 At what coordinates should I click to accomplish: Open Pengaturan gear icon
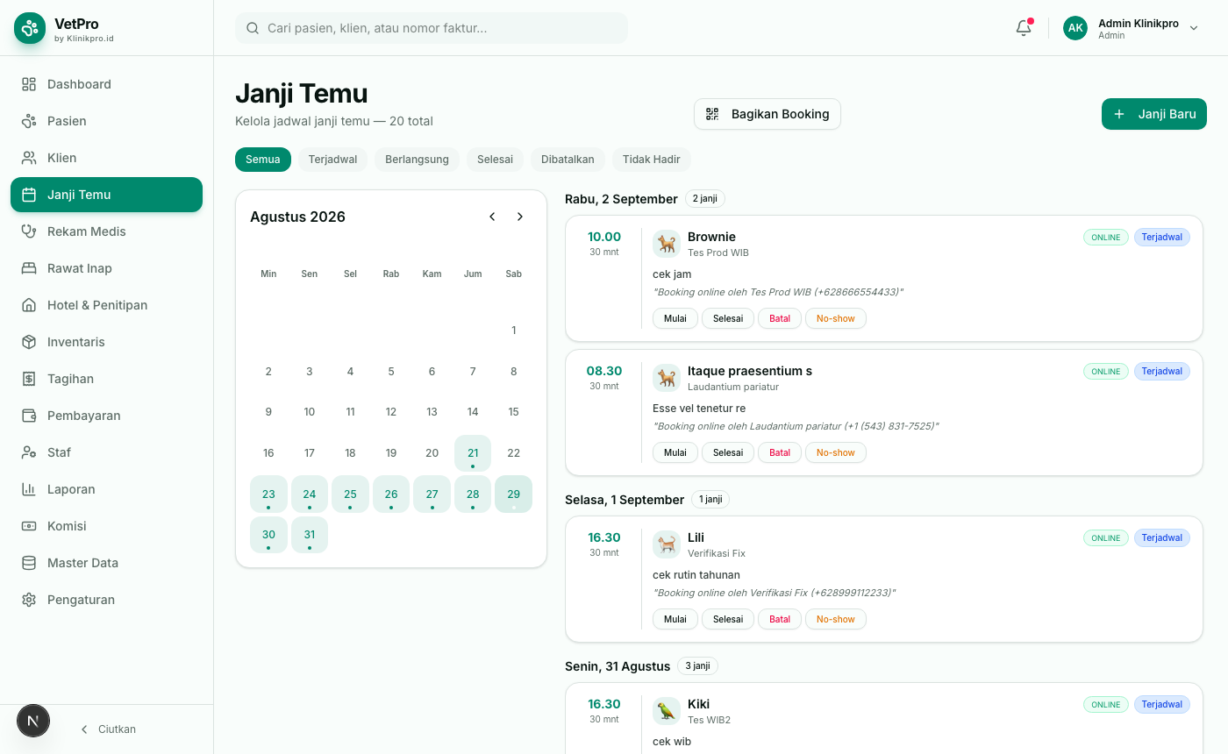[x=29, y=600]
